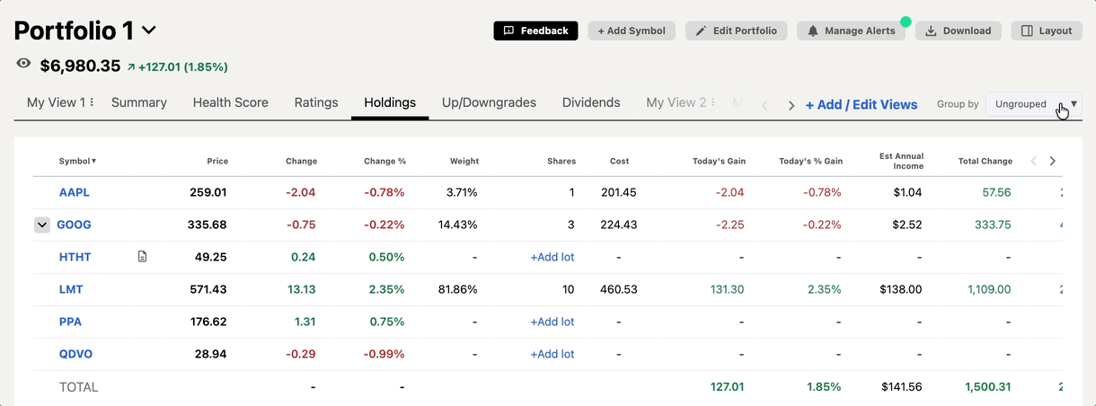Switch to the Dividends tab
1096x406 pixels.
coord(591,102)
